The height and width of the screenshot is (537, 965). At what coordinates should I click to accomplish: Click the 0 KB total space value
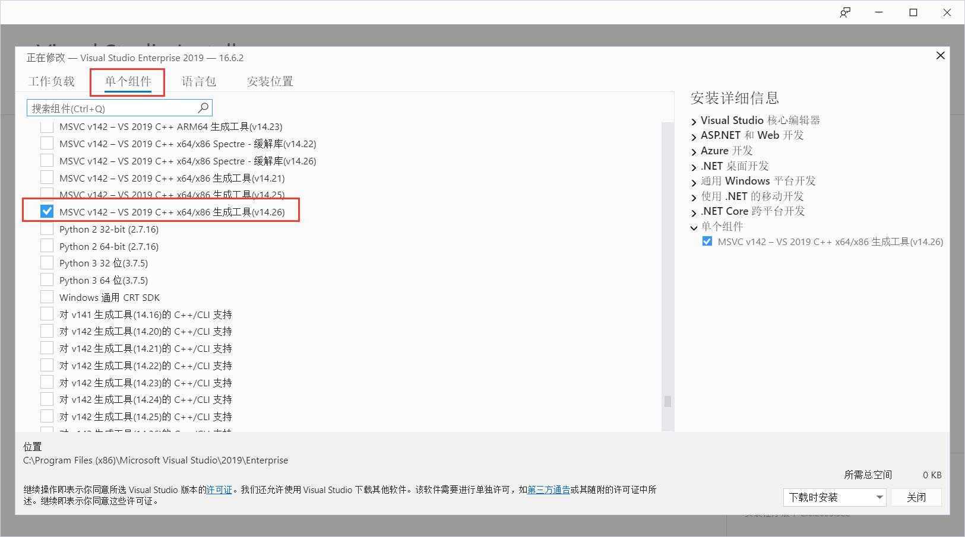tap(932, 475)
